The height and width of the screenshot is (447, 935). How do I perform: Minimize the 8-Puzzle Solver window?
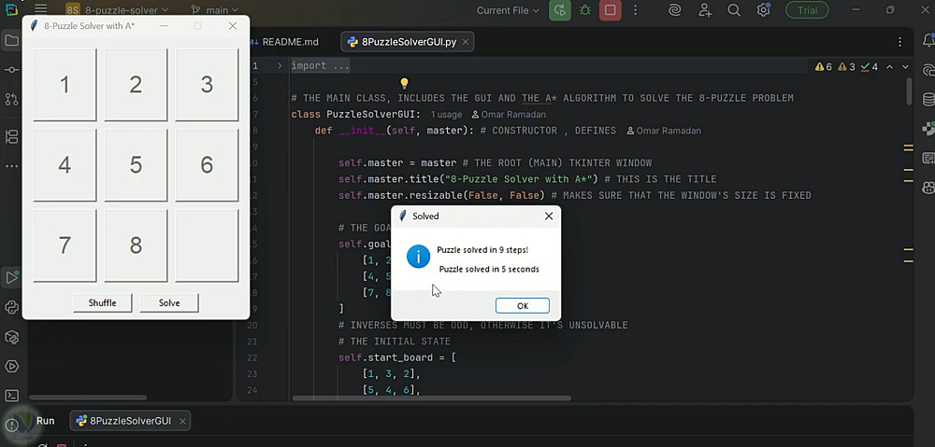coord(164,26)
